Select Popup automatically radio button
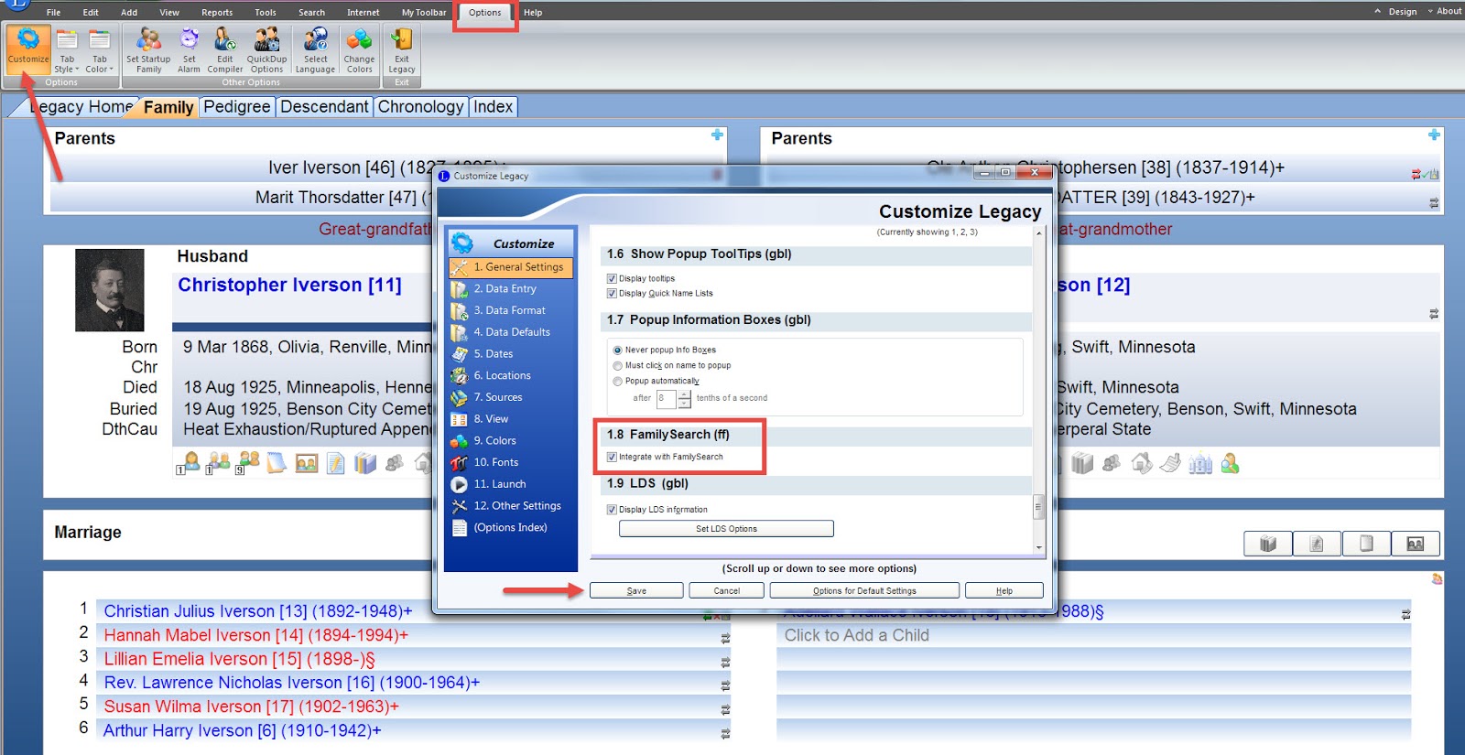The image size is (1465, 755). coord(617,382)
